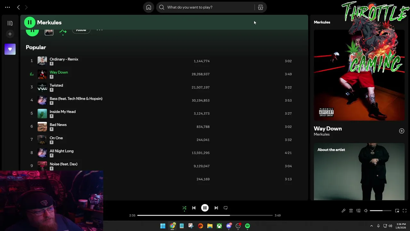410x231 pixels.
Task: Open 'About the artist' card
Action: 359,172
